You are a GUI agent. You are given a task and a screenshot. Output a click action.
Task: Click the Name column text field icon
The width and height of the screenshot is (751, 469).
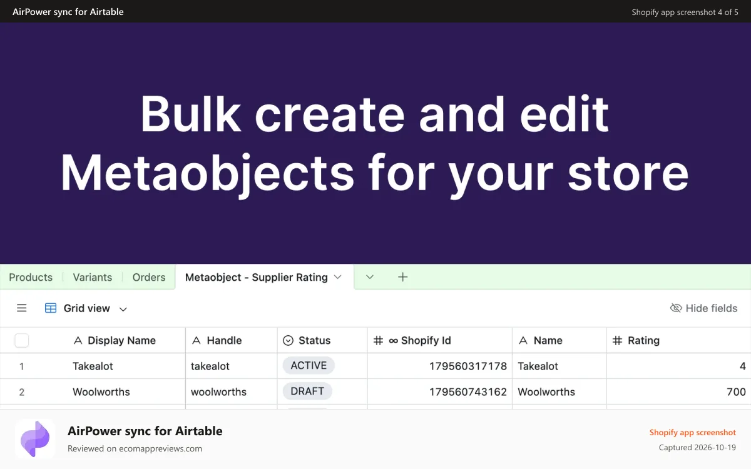(523, 341)
